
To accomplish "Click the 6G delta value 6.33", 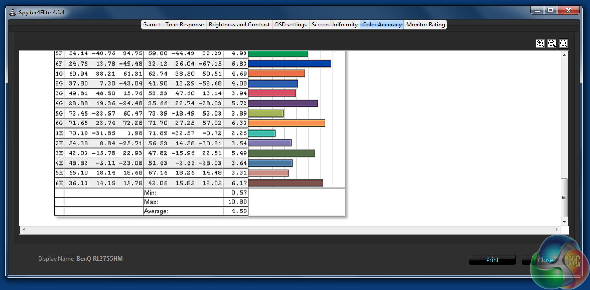I will (239, 123).
